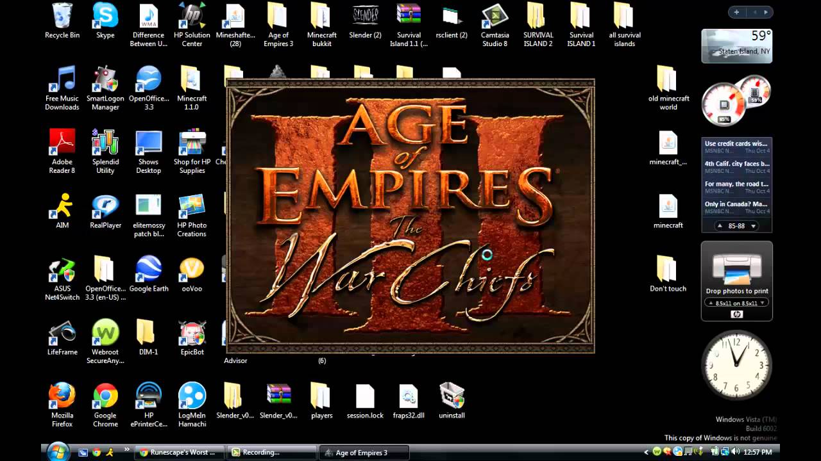The height and width of the screenshot is (461, 821).
Task: Select the Slender (2) desktop icon
Action: point(365,21)
